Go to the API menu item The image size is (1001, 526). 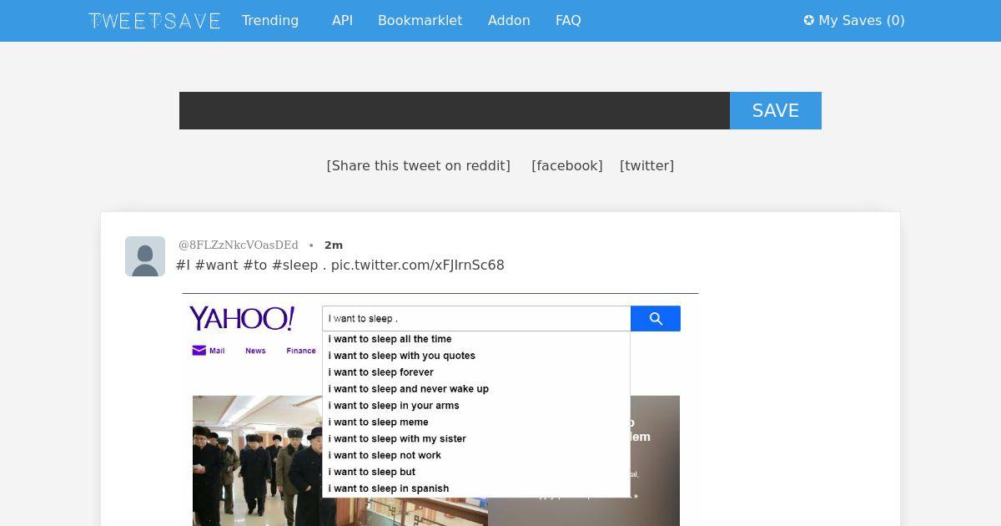click(x=342, y=21)
